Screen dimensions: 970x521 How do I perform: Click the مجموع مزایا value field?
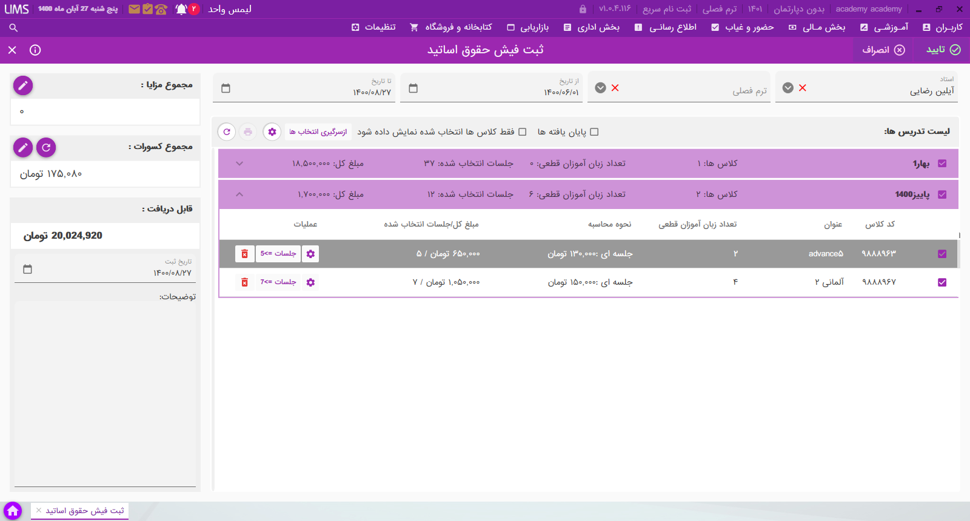[x=105, y=111]
